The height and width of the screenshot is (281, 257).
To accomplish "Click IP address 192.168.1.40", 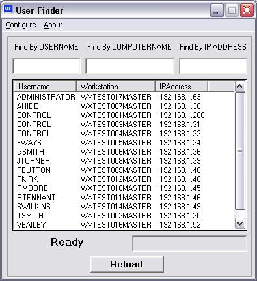I will (x=180, y=170).
